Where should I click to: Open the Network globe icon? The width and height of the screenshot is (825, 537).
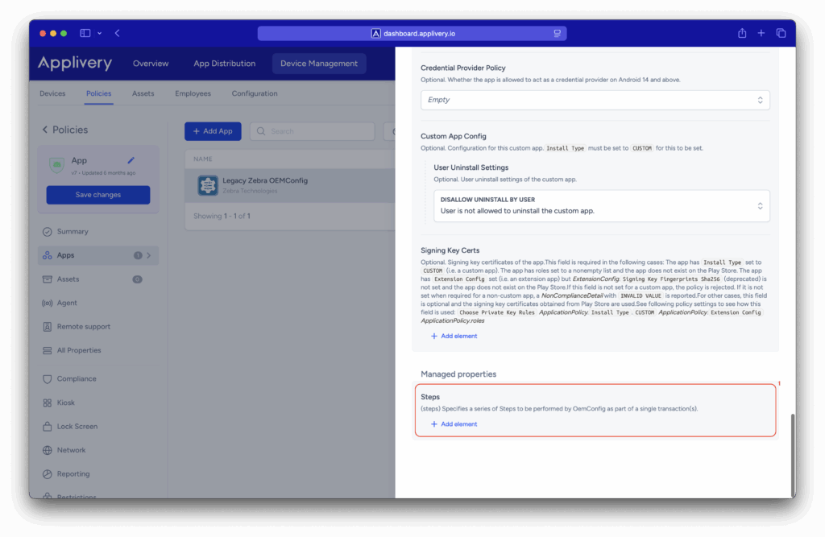coord(47,450)
